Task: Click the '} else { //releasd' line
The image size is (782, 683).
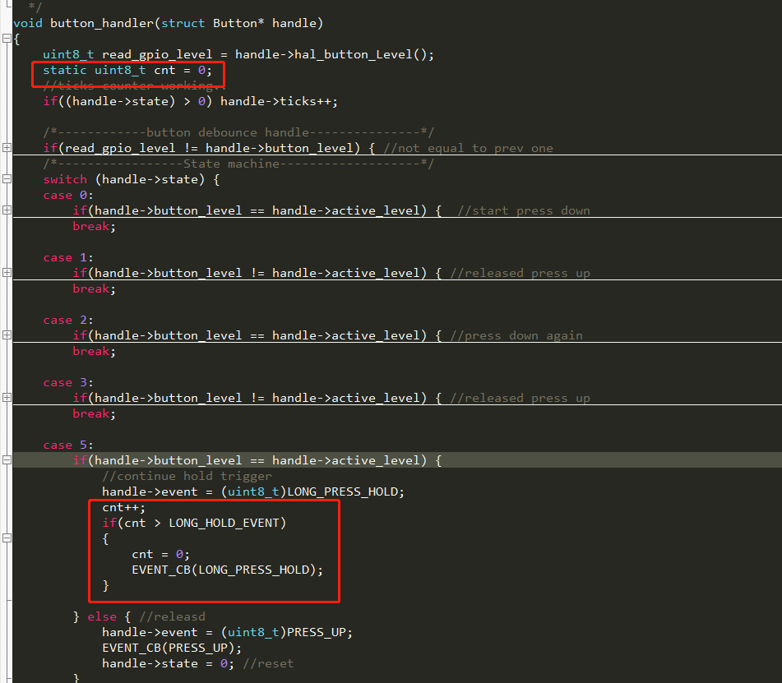Action: [x=139, y=616]
